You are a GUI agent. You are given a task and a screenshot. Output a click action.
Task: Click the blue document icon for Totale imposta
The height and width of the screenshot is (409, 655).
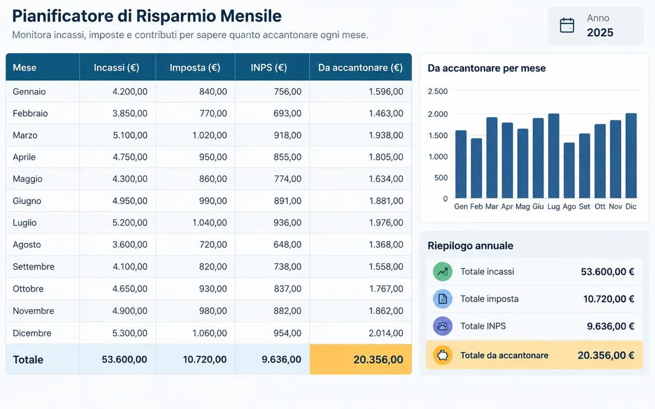[443, 299]
